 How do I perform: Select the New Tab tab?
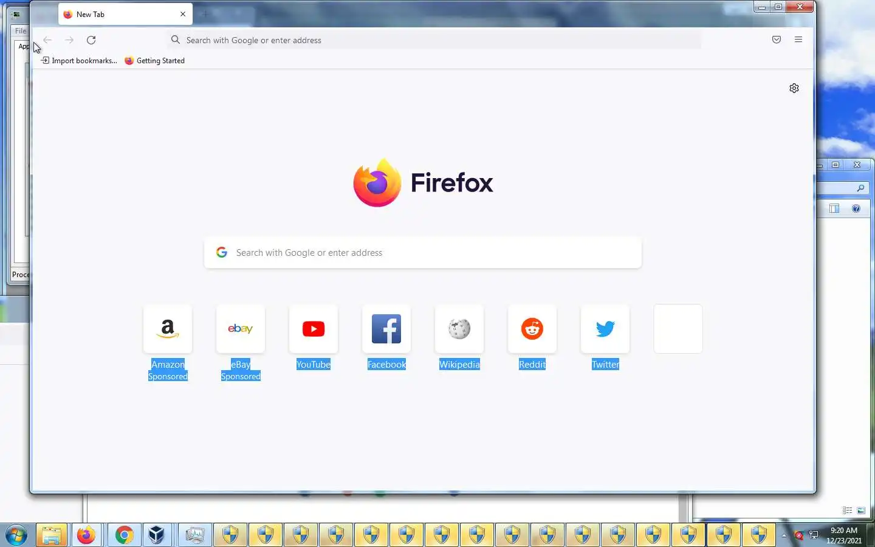[x=125, y=14]
